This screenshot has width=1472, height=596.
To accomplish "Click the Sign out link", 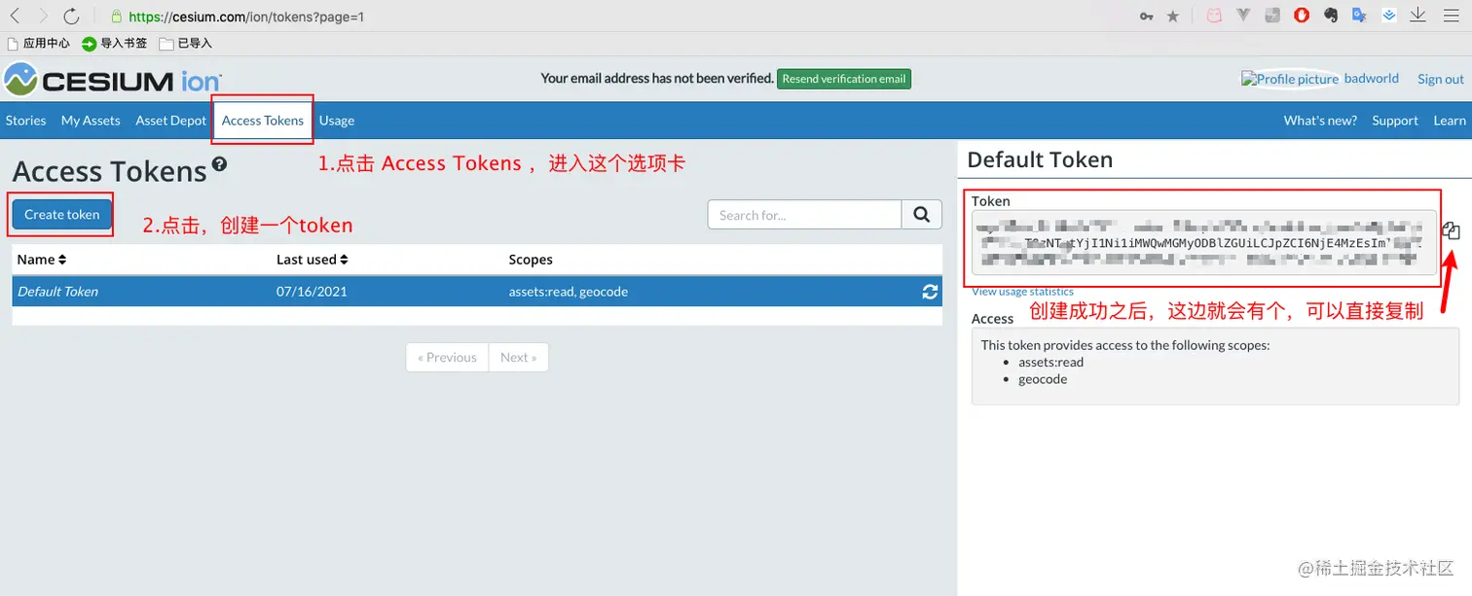I will [x=1441, y=79].
